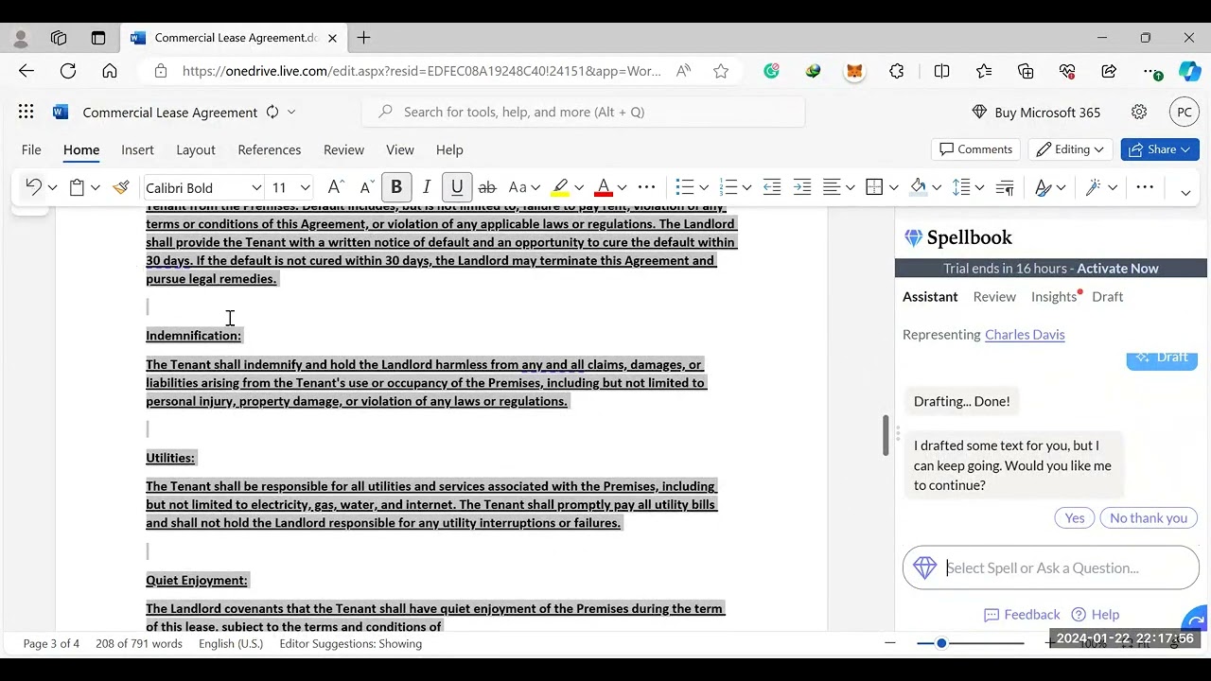Open Spellbook Feedback link
This screenshot has width=1211, height=681.
point(1022,615)
